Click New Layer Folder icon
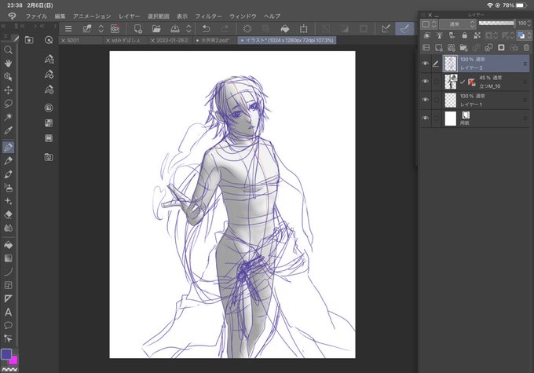Viewport: 534px width, 373px height. pos(463,47)
